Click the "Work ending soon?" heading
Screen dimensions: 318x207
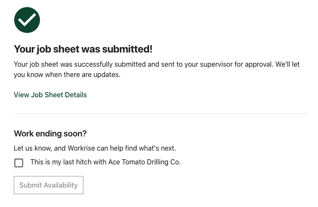click(x=50, y=134)
